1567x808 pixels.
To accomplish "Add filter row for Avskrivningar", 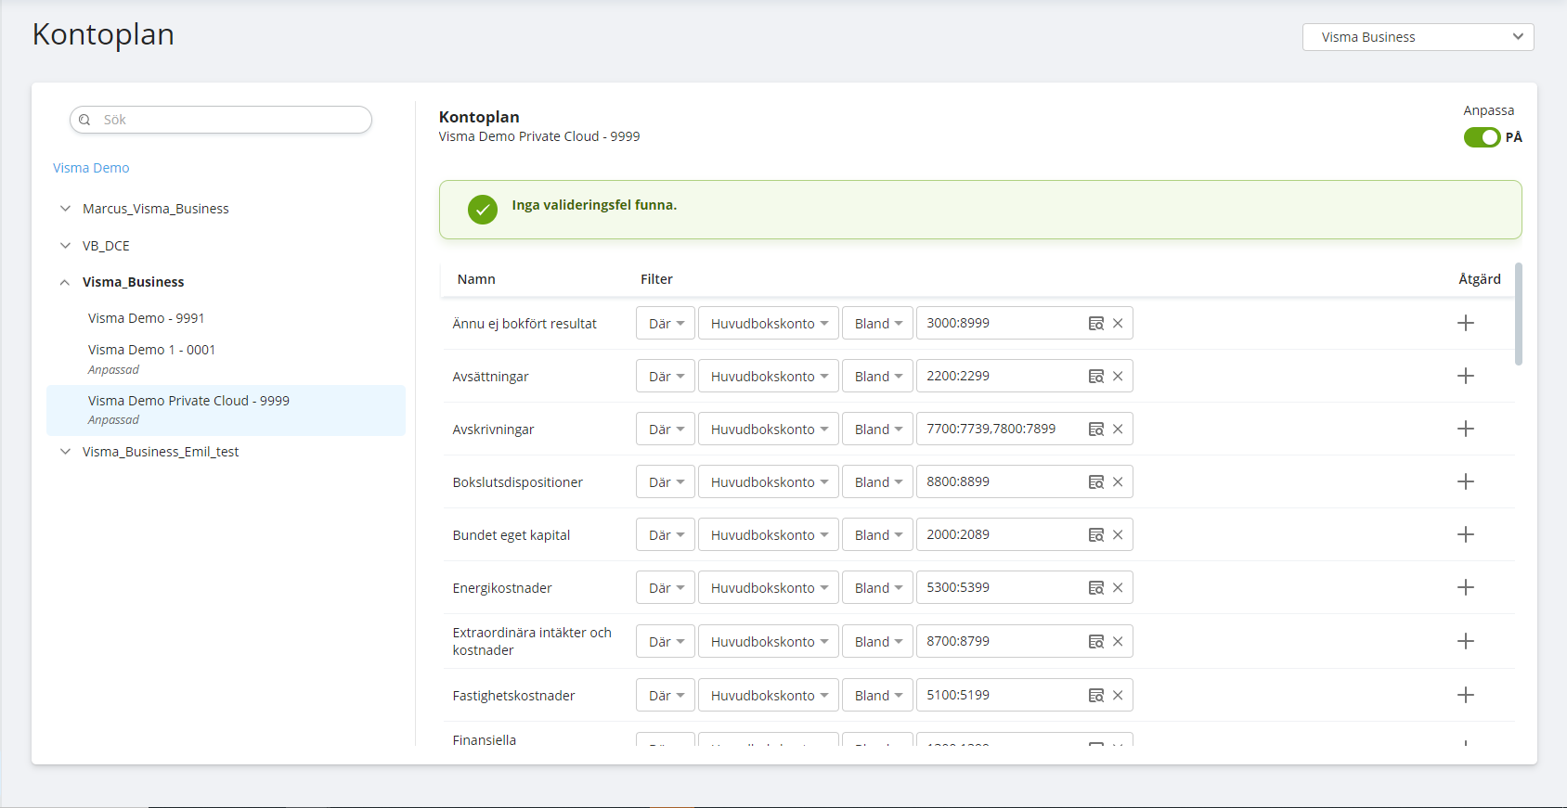I will (1466, 429).
